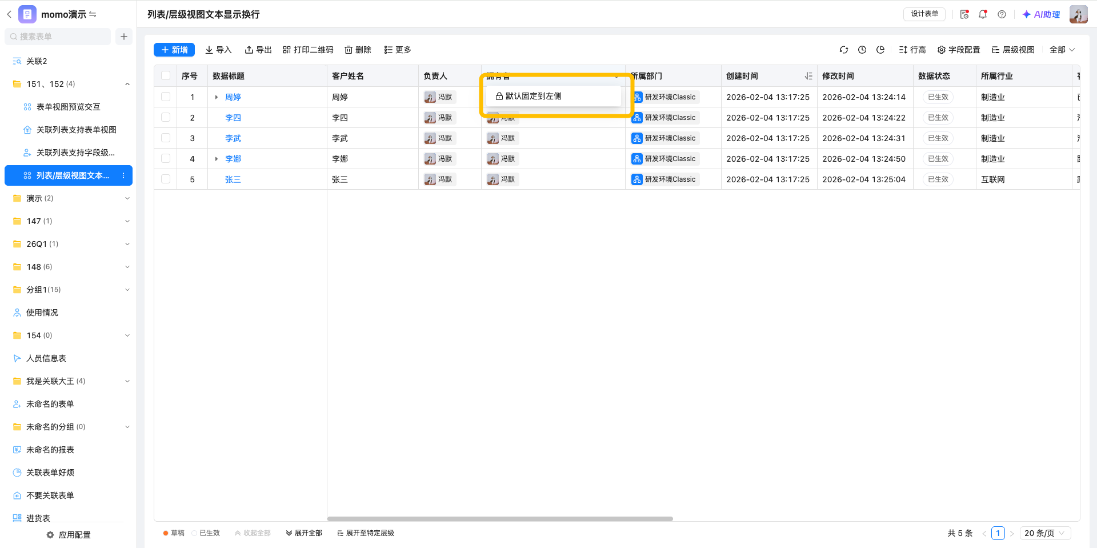Click the add form plus button
Image resolution: width=1097 pixels, height=548 pixels.
pyautogui.click(x=124, y=37)
